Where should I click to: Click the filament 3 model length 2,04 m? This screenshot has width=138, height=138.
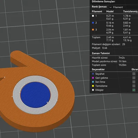(x=110, y=30)
